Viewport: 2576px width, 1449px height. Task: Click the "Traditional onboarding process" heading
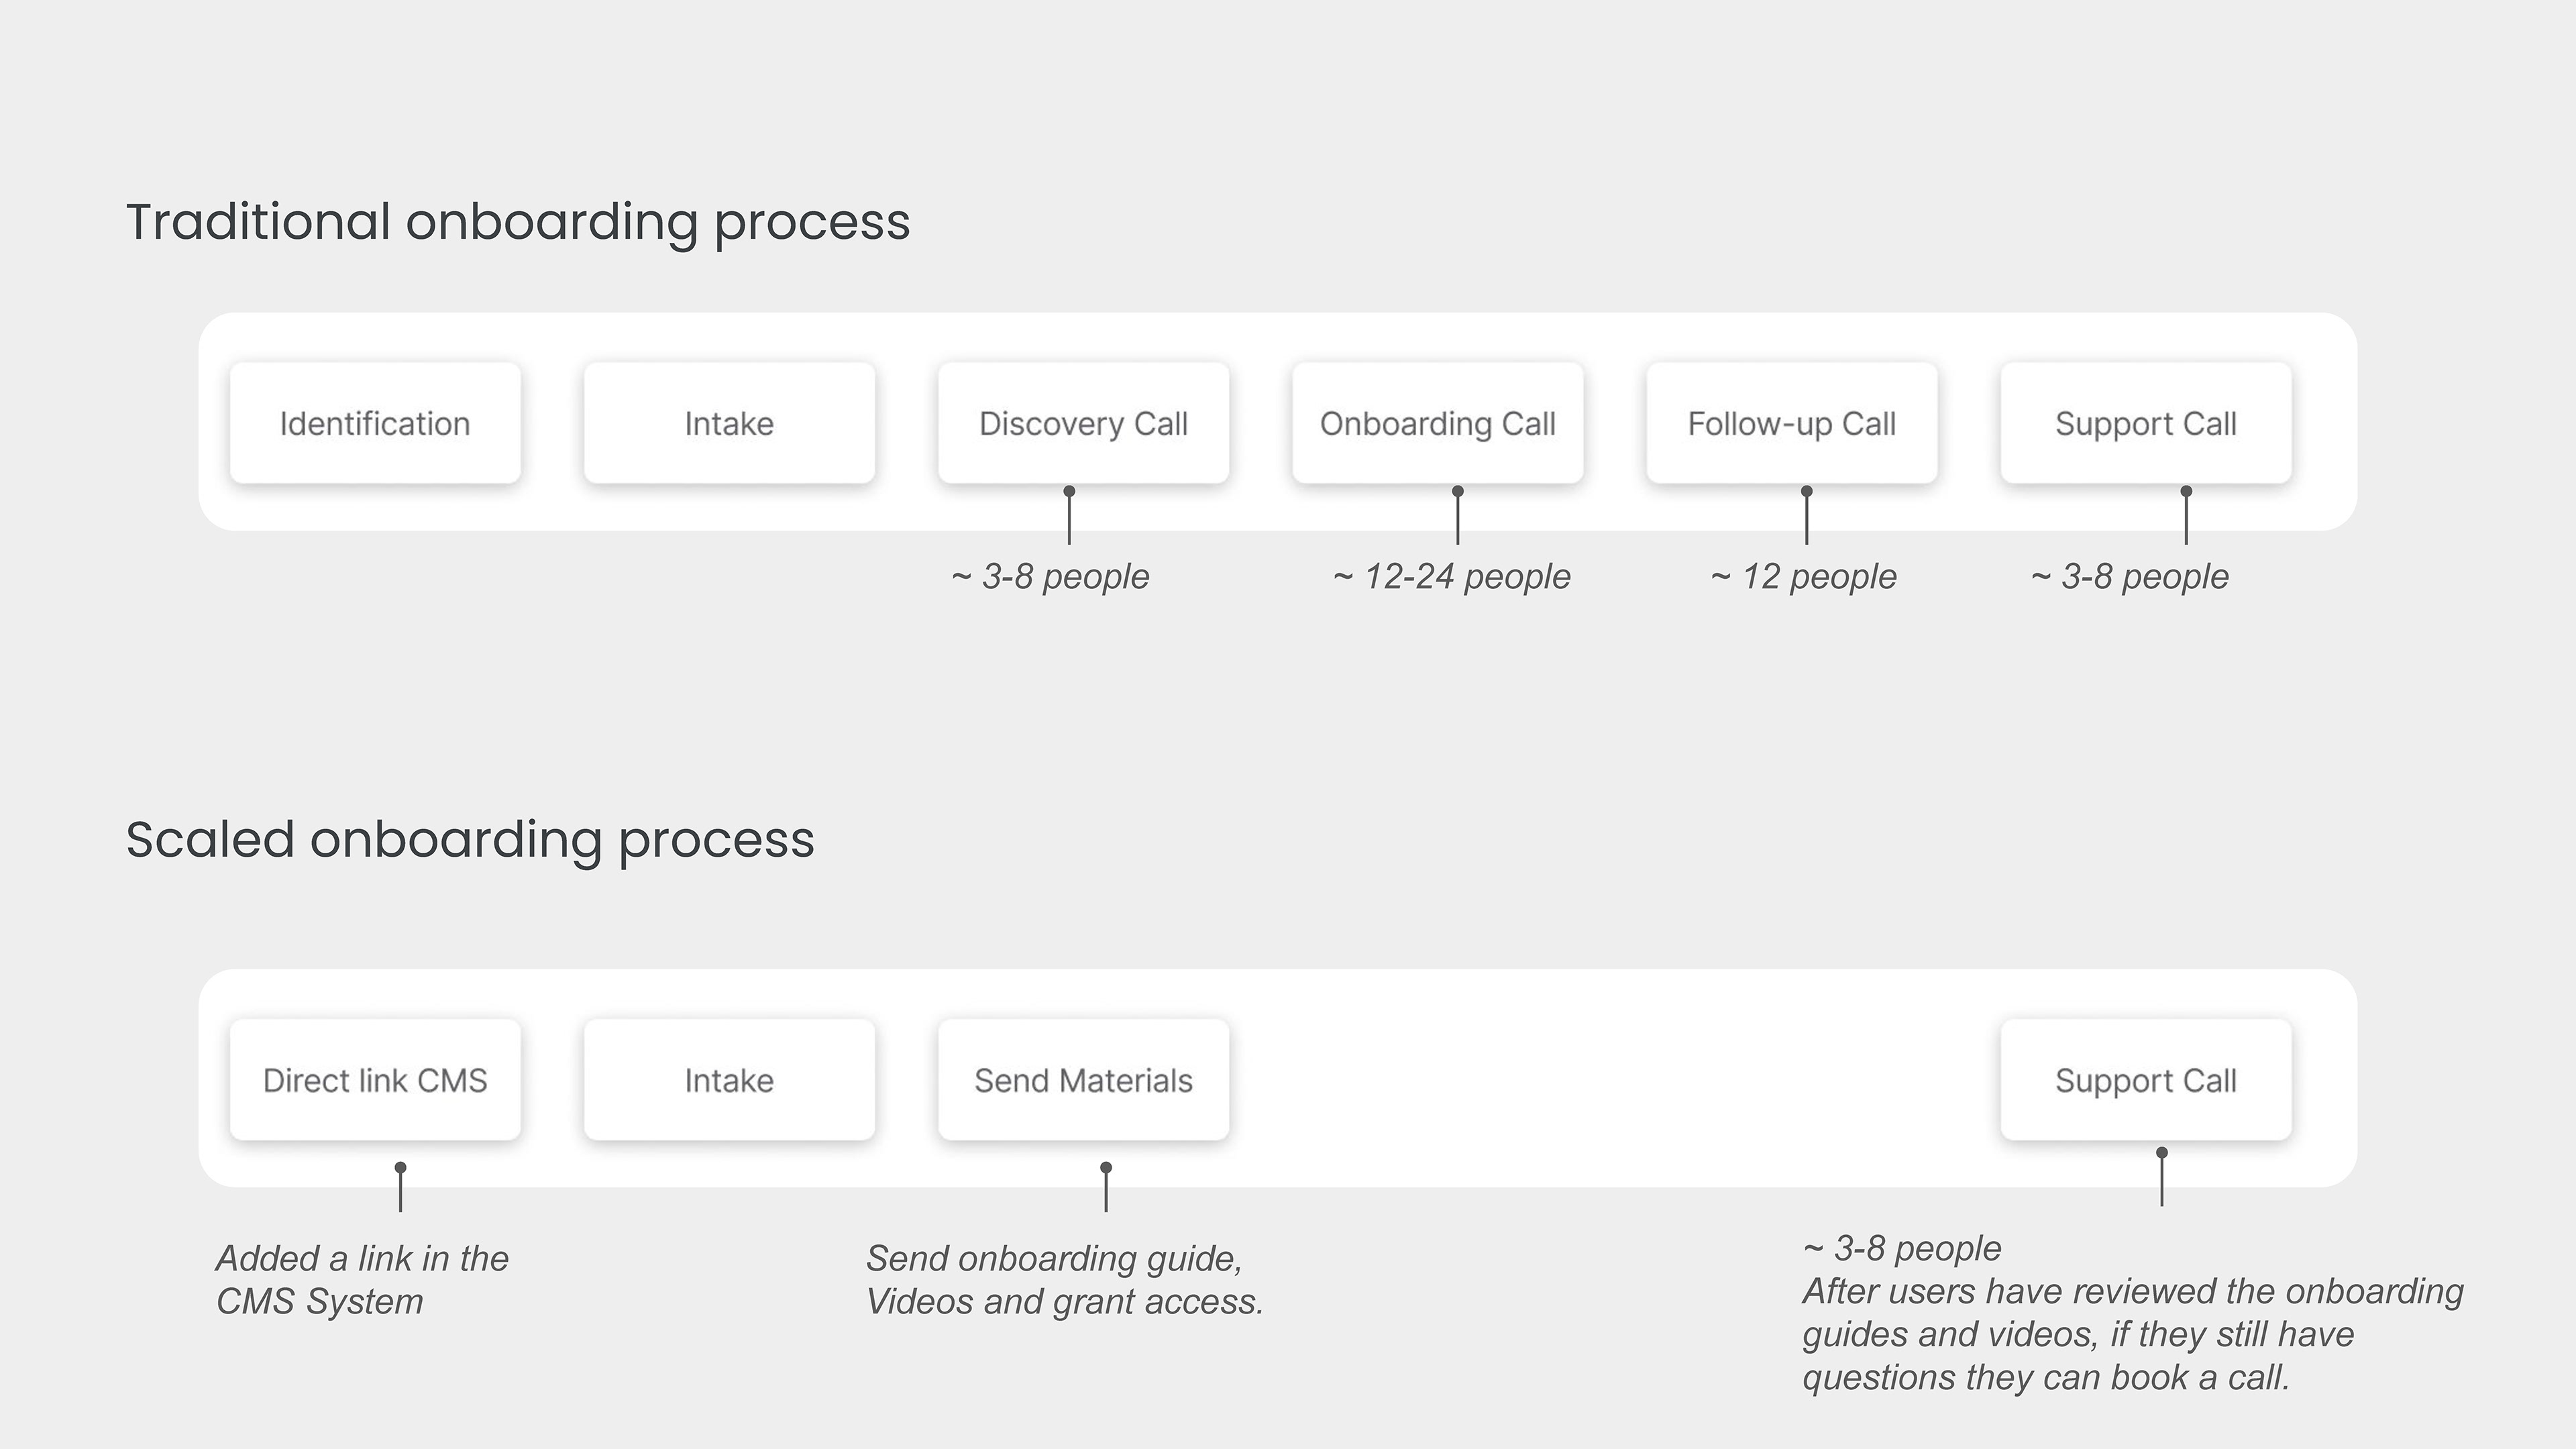(518, 222)
